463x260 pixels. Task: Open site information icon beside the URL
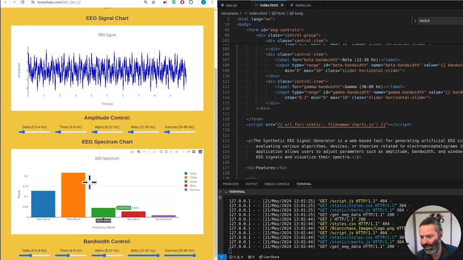coord(33,2)
